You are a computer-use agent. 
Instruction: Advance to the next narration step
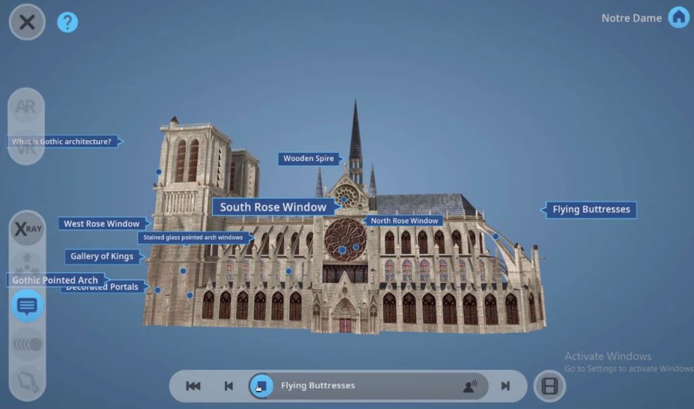click(505, 386)
